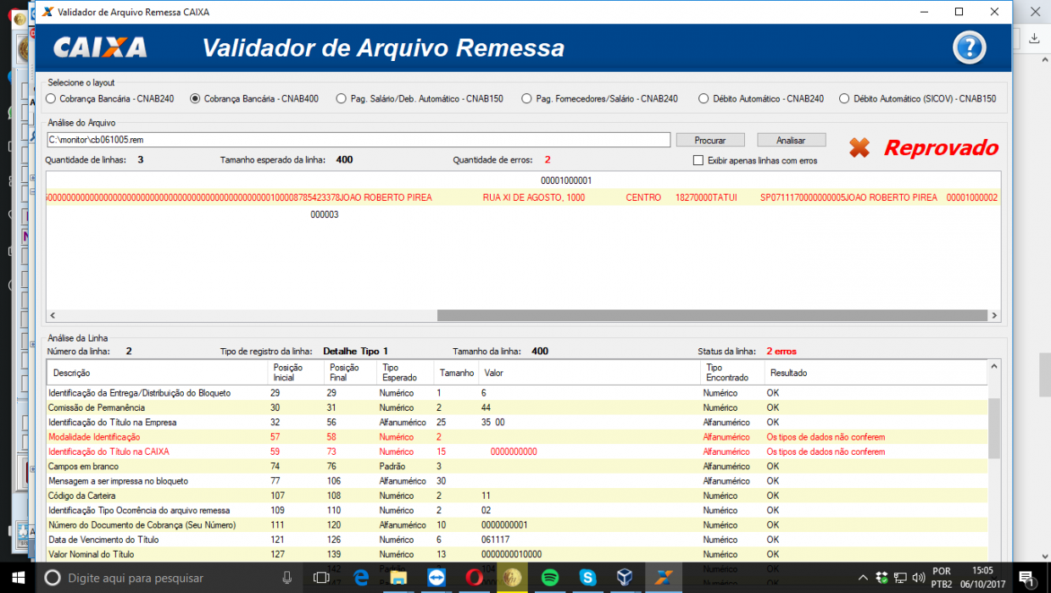The height and width of the screenshot is (593, 1051).
Task: Click Resultado column header
Action: point(876,373)
